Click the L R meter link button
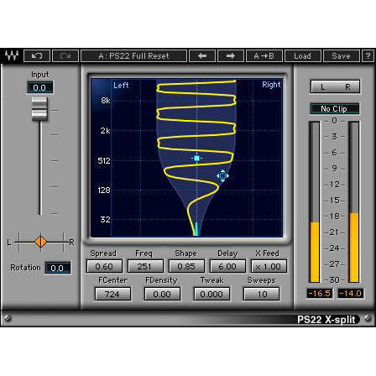Image resolution: width=376 pixels, height=376 pixels. [x=335, y=86]
